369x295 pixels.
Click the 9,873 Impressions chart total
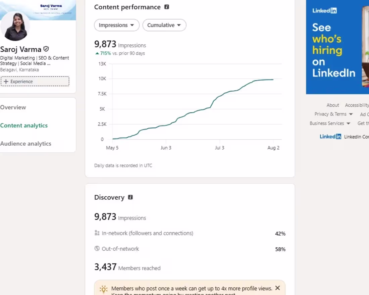(x=120, y=44)
